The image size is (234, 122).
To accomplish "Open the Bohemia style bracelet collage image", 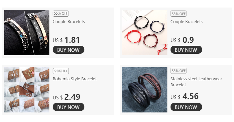I will (x=27, y=90).
